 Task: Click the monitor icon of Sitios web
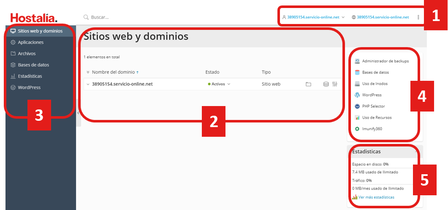point(13,31)
